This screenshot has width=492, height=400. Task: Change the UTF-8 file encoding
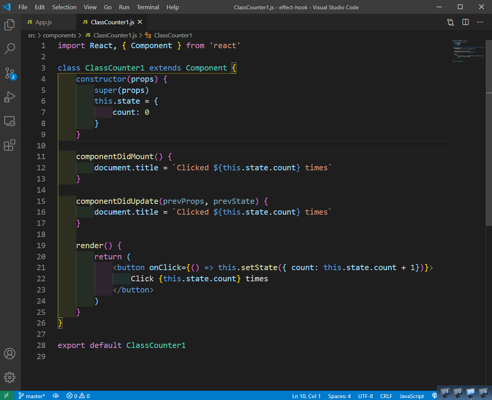[x=365, y=396]
